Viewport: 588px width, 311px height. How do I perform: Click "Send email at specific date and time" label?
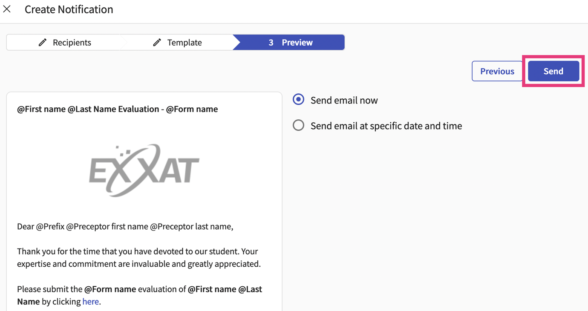386,126
